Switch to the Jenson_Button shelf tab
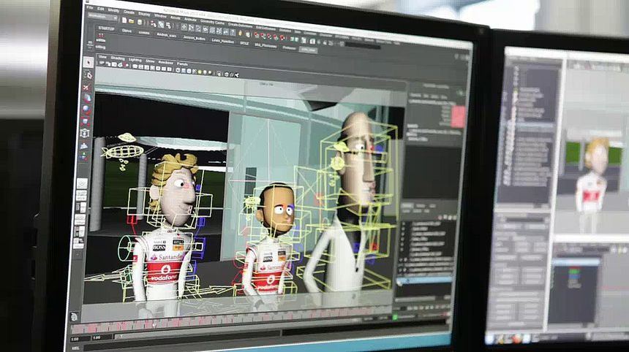This screenshot has height=352, width=629. point(194,38)
